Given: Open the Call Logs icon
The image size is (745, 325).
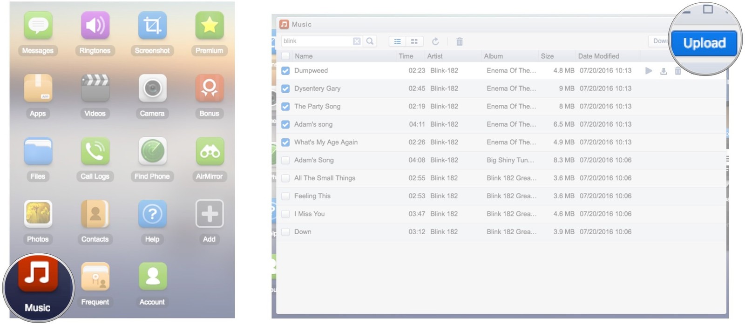Looking at the screenshot, I should [95, 151].
